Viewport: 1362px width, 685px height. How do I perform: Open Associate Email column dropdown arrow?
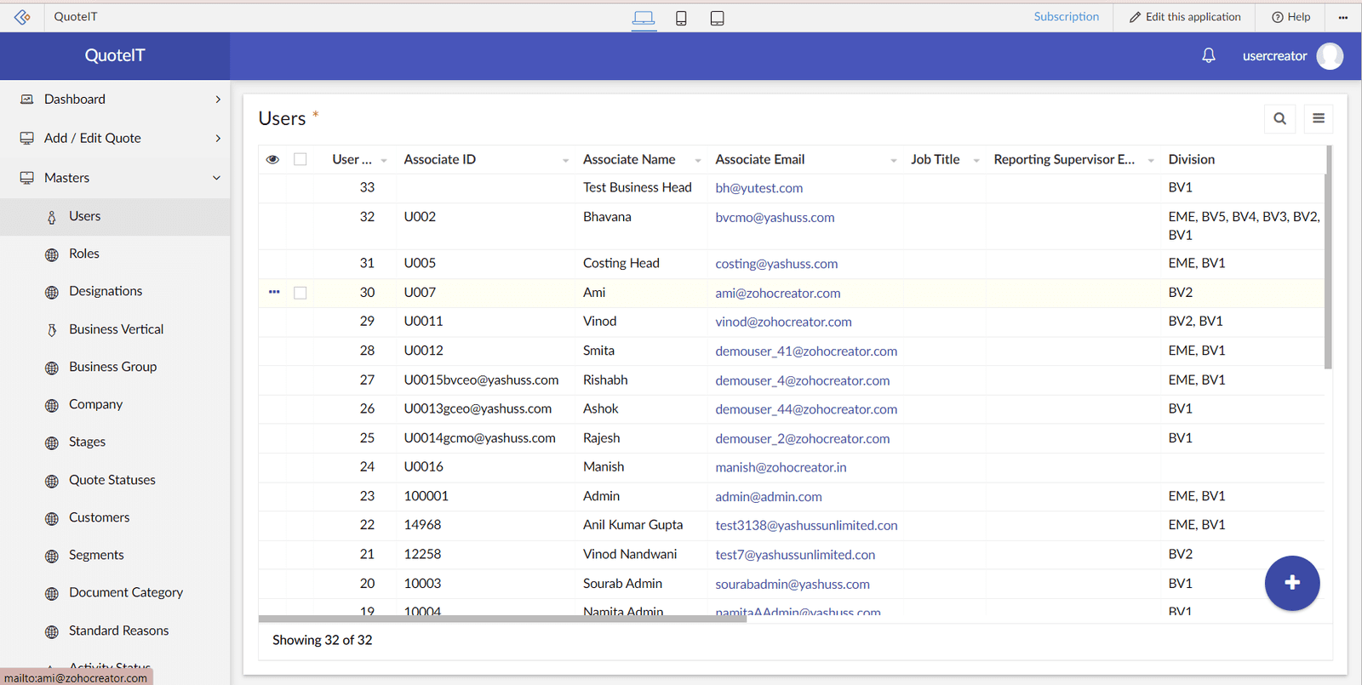pos(893,161)
